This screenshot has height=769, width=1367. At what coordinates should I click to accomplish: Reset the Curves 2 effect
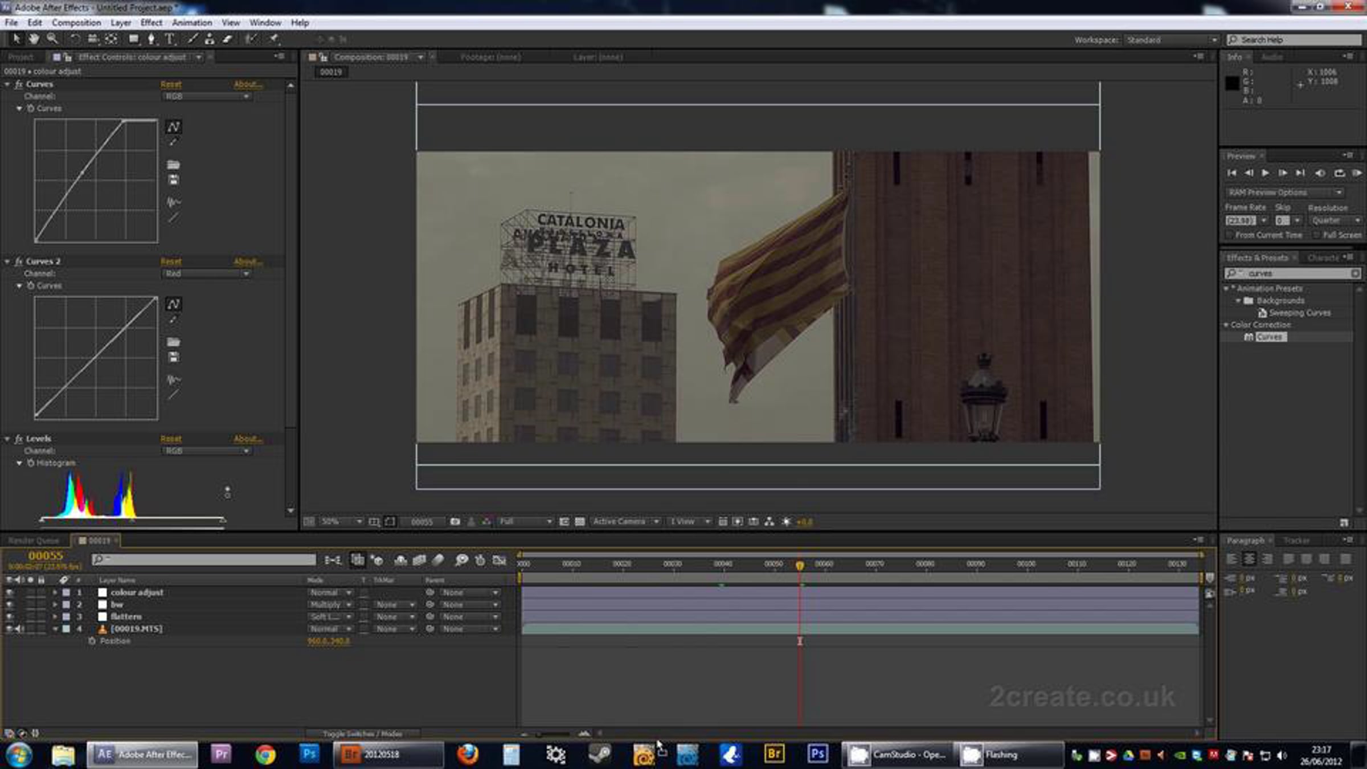(171, 261)
